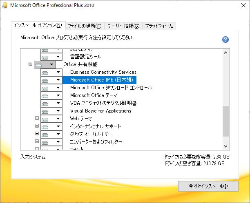Click the scrollbar down arrow in feature list
This screenshot has height=203, width=250.
point(225,146)
